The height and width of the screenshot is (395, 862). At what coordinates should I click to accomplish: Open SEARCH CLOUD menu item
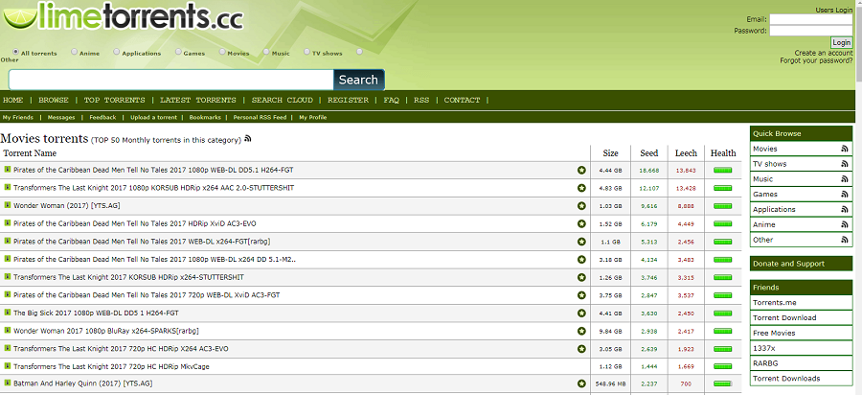[x=282, y=100]
